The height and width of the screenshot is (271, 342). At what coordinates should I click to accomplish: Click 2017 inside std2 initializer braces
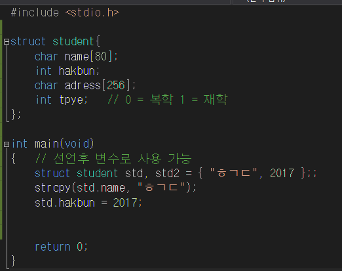pos(282,173)
